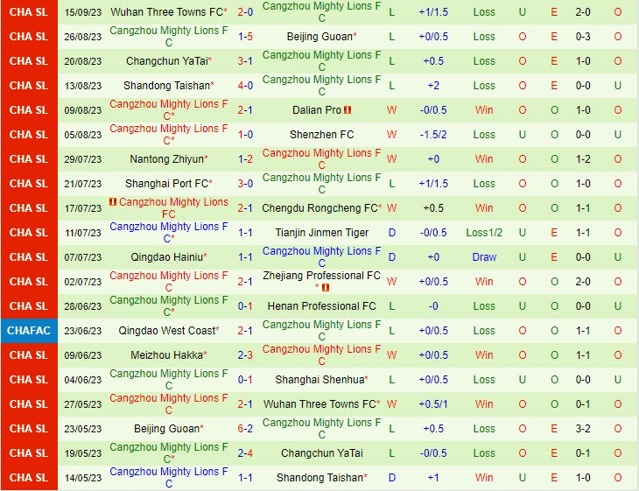Image resolution: width=639 pixels, height=491 pixels.
Task: Open Cangzhou Mighty Lions, home team on 09/08/23
Action: tap(169, 110)
